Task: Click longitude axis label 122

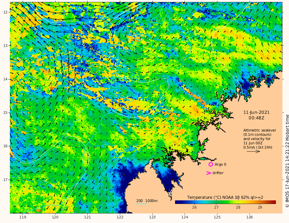Action: pyautogui.click(x=120, y=217)
